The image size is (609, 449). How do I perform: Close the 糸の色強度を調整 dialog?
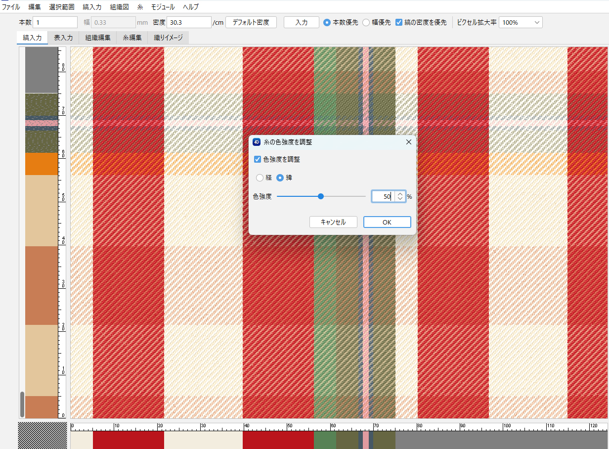click(x=408, y=142)
